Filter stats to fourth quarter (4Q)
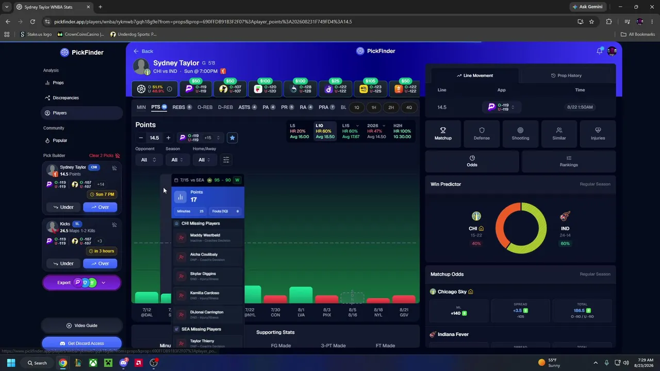 click(409, 107)
